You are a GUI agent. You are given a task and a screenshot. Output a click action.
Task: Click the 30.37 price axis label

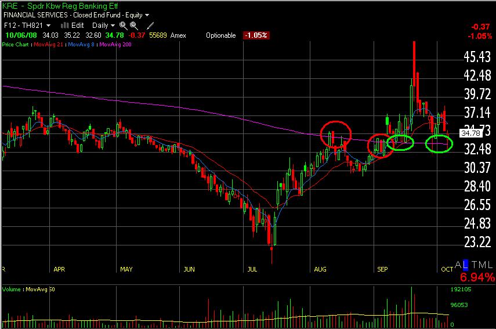pos(477,168)
